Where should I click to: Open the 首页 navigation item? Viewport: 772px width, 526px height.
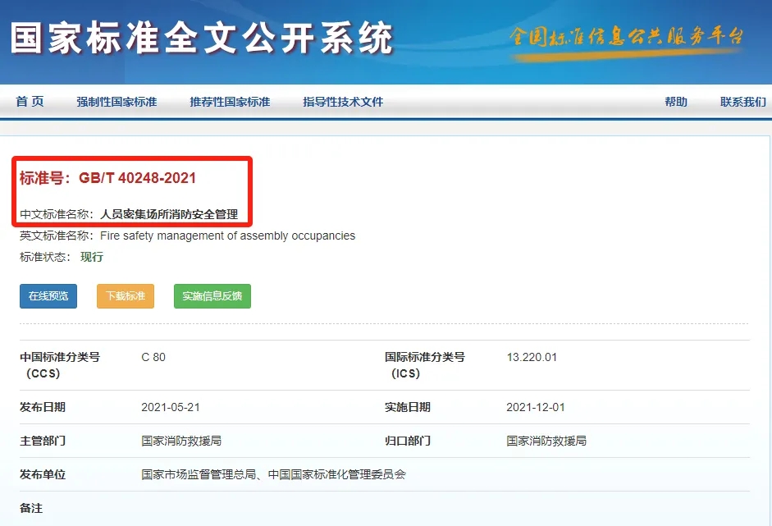[x=30, y=102]
